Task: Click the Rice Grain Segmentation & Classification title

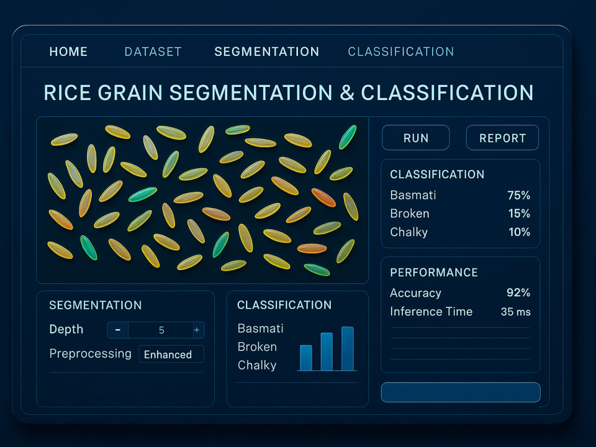Action: tap(288, 93)
